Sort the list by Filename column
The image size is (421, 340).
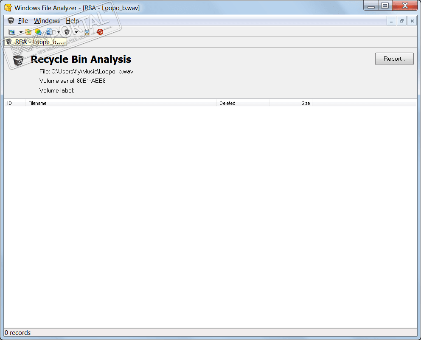pos(121,103)
